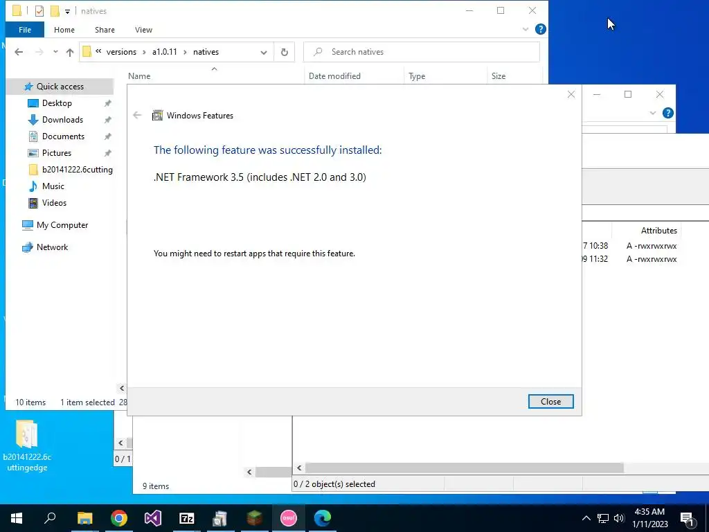
Task: Click the taskbar clock showing 4:35 AM
Action: [649, 518]
